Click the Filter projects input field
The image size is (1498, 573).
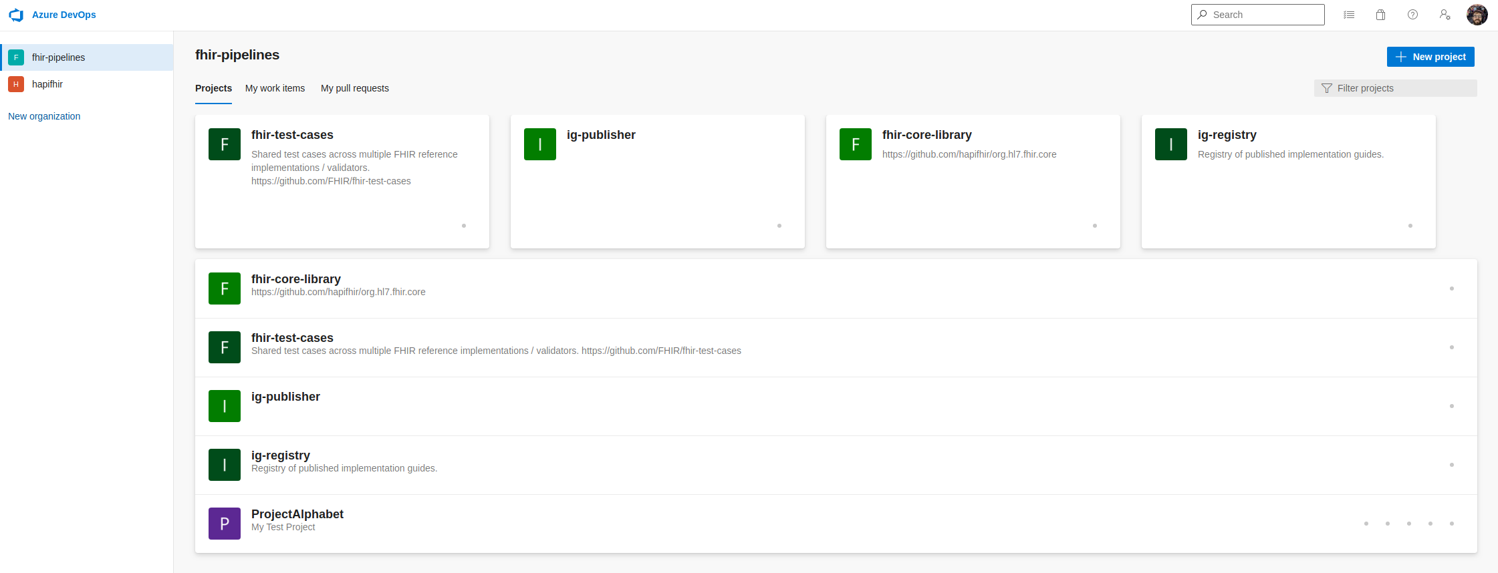(1395, 88)
